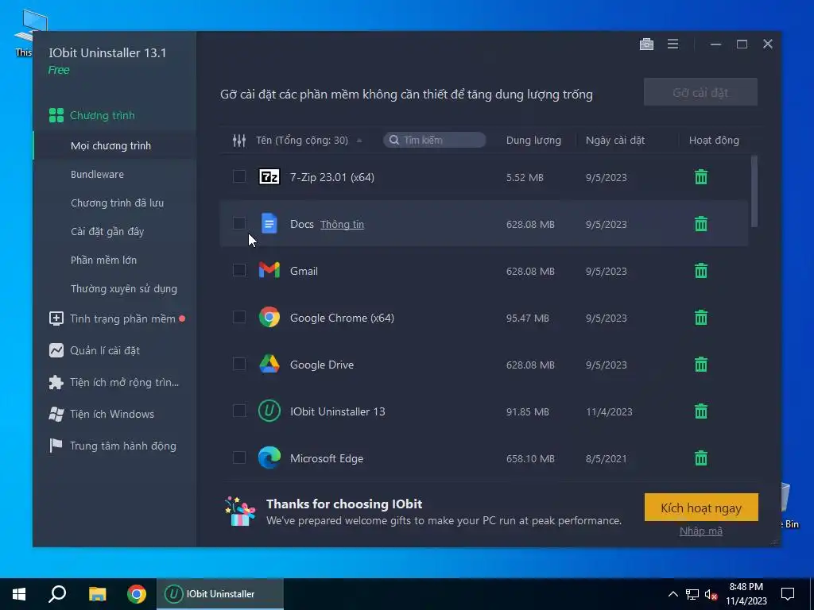Click the trash icon for Google Drive
The width and height of the screenshot is (814, 610).
[701, 364]
